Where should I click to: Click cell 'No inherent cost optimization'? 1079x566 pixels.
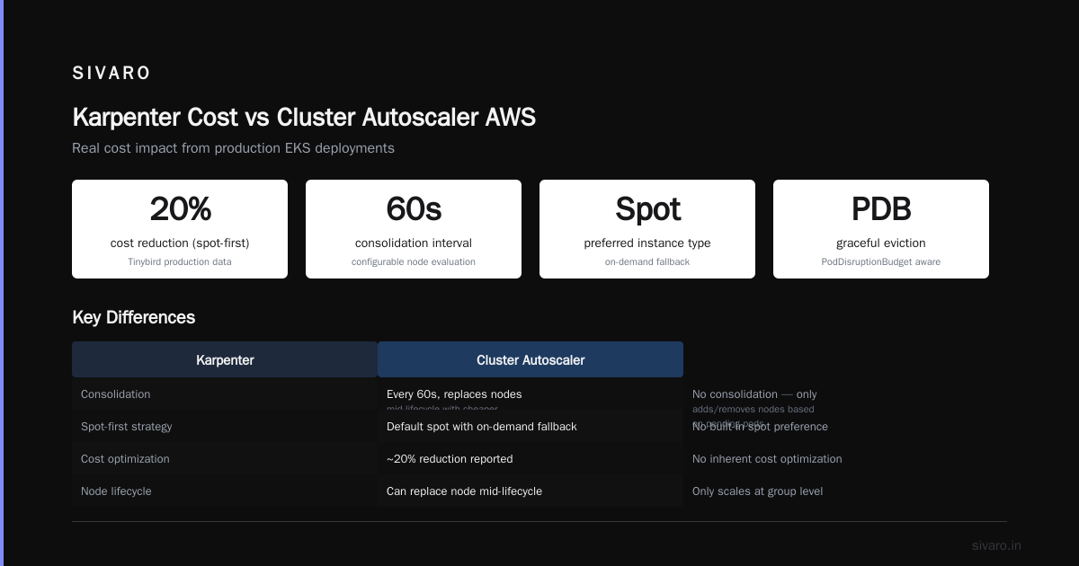767,459
